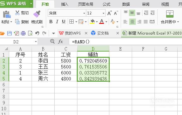Close the 我的WPS tab

pyautogui.click(x=86, y=33)
